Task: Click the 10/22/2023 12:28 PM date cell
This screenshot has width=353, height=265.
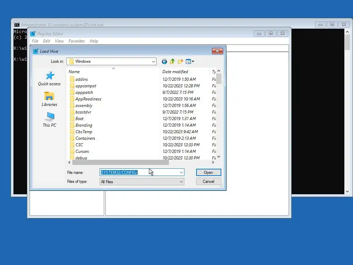Action: [181, 86]
